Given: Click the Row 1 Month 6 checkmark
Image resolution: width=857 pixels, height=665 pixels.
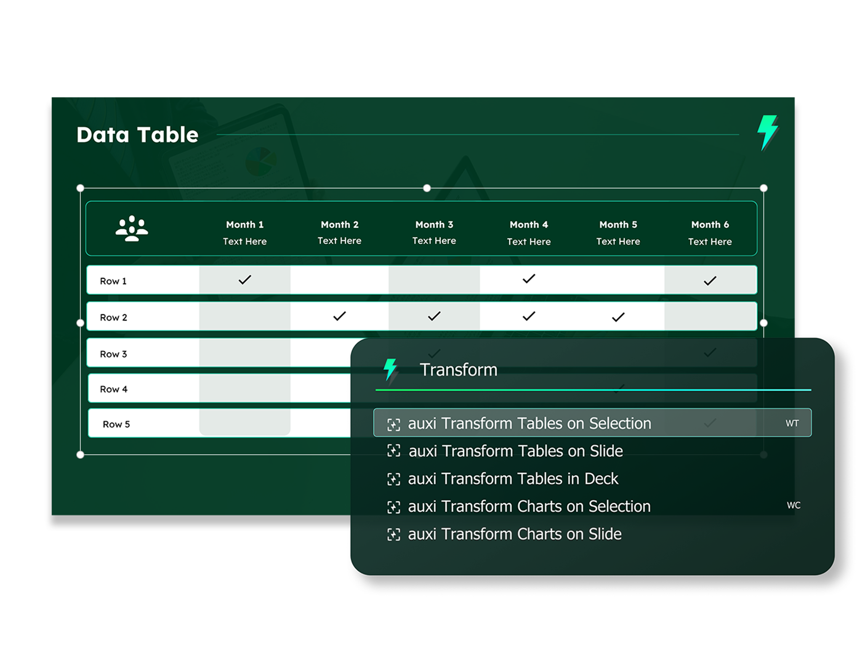Looking at the screenshot, I should (x=710, y=281).
